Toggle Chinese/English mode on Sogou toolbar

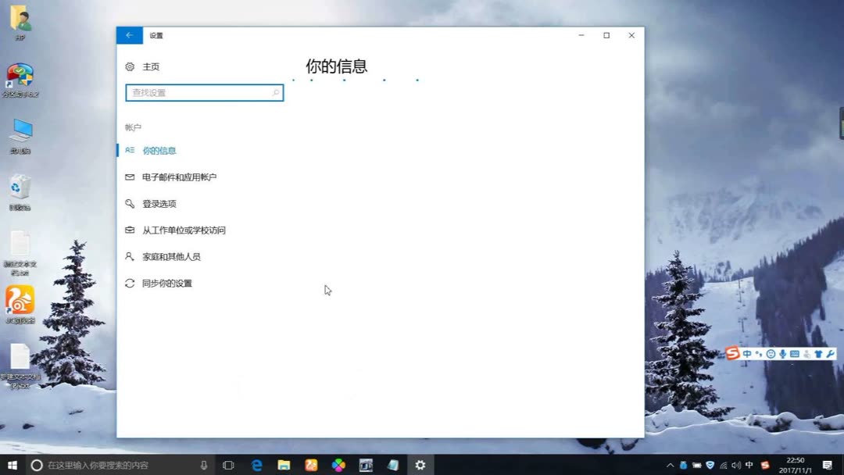pos(749,353)
